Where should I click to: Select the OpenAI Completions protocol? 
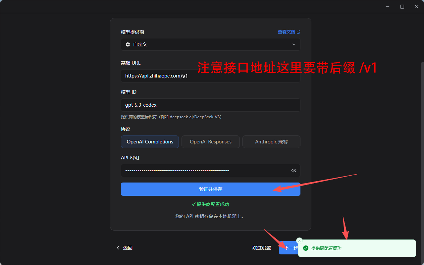150,142
